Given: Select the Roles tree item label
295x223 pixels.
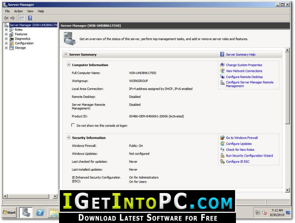Looking at the screenshot, I should pos(19,30).
